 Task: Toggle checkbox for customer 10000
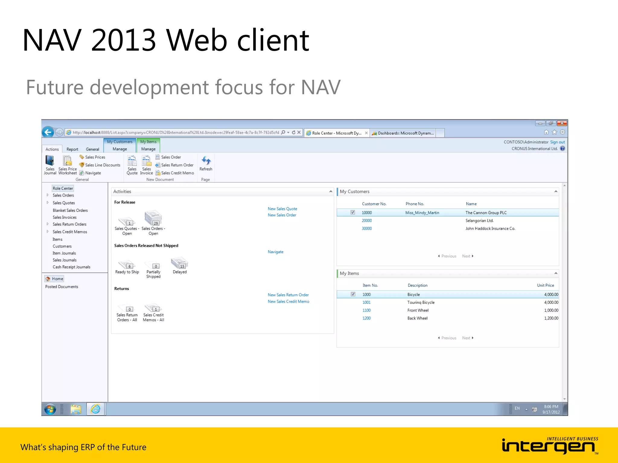click(x=352, y=212)
